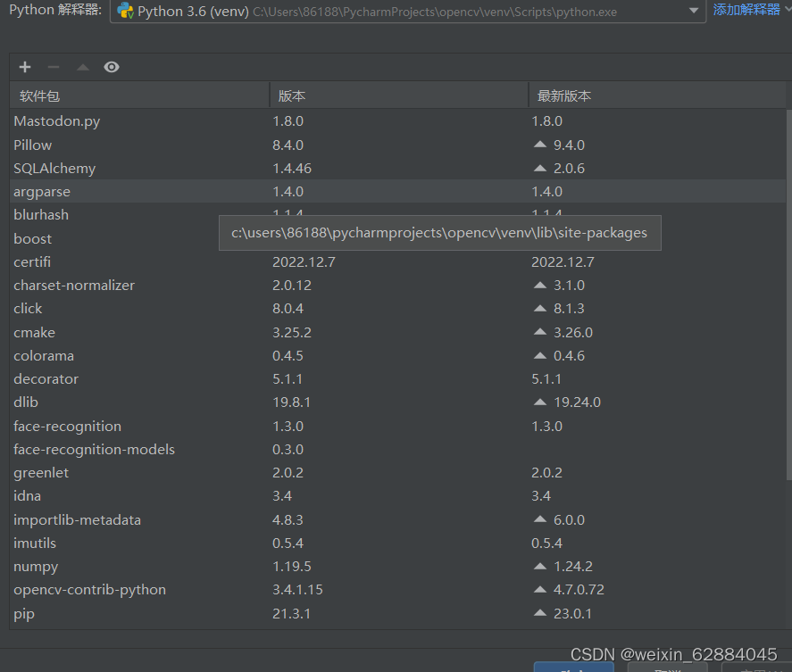Screen dimensions: 792x672
Task: Click the upgrade triangle icon in the toolbar
Action: click(x=83, y=67)
